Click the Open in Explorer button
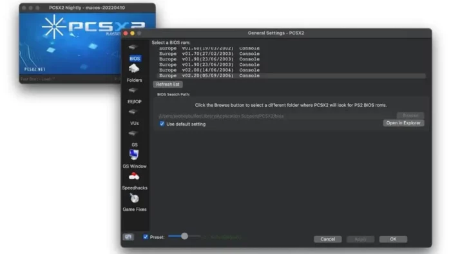Image resolution: width=451 pixels, height=254 pixels. tap(403, 123)
